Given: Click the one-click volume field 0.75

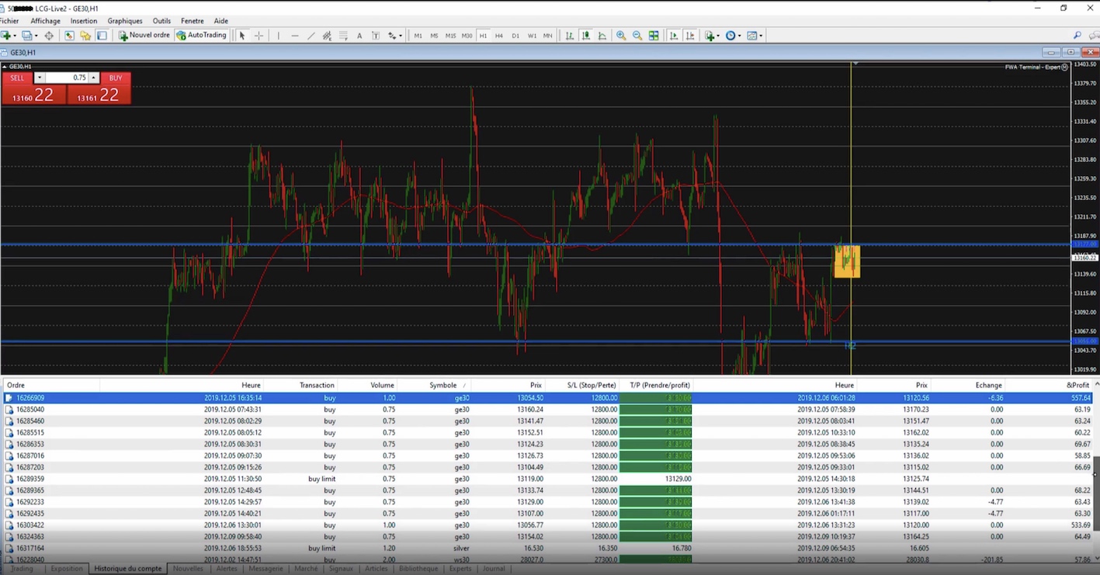Looking at the screenshot, I should (x=67, y=78).
